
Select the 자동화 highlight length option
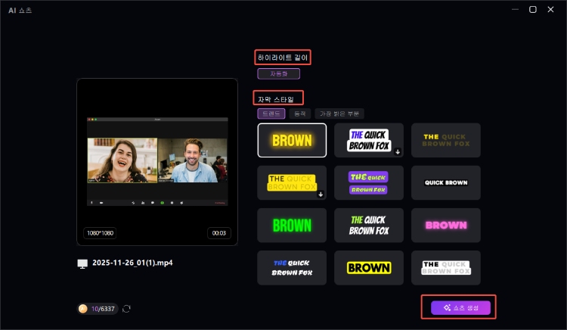[278, 74]
